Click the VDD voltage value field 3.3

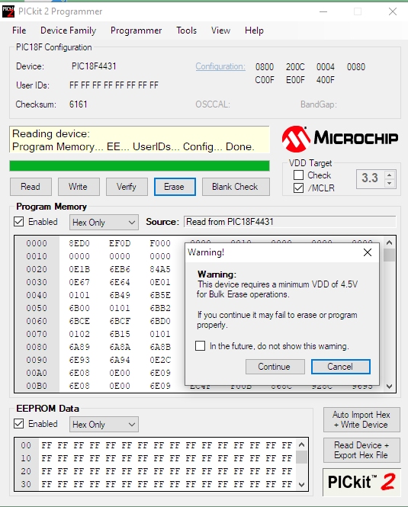point(370,178)
